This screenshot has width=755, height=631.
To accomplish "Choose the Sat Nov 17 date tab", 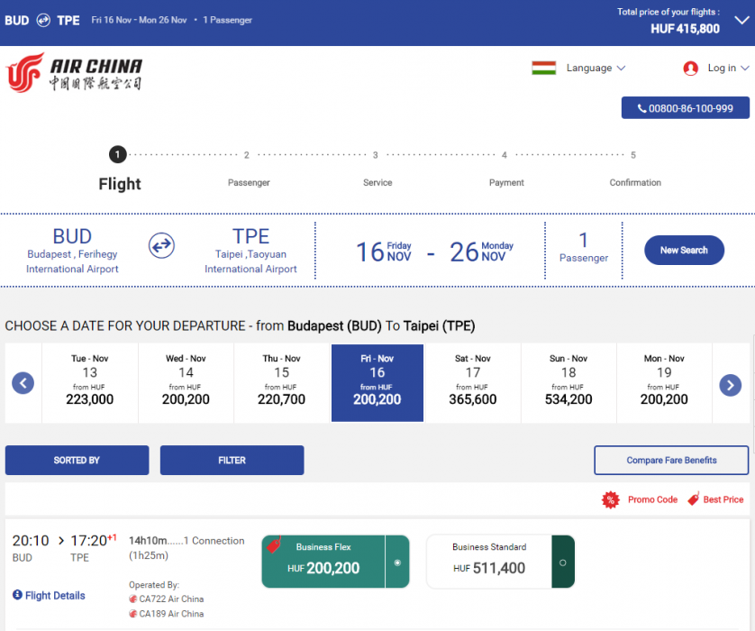I will (x=473, y=383).
